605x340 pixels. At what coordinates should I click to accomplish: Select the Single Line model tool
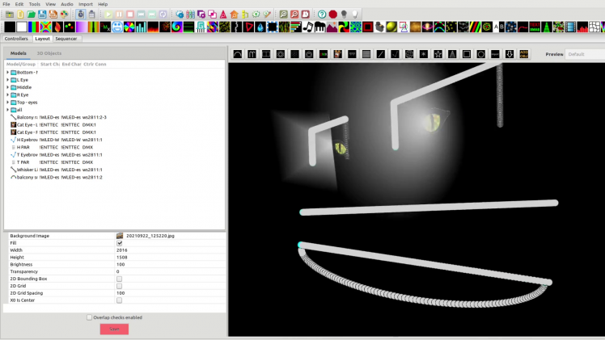pos(380,54)
